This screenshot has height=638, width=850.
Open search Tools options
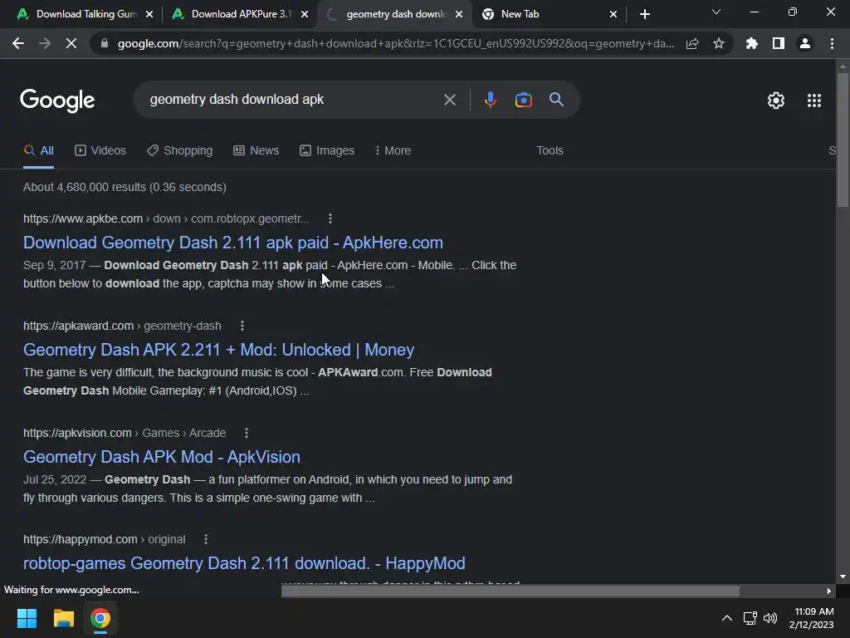(550, 151)
